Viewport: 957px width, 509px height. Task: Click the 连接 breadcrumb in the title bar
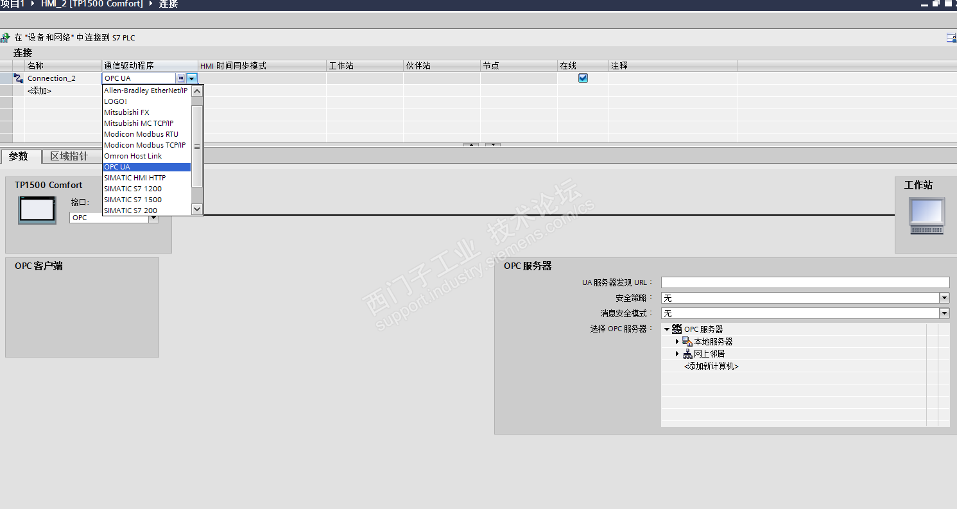(168, 4)
